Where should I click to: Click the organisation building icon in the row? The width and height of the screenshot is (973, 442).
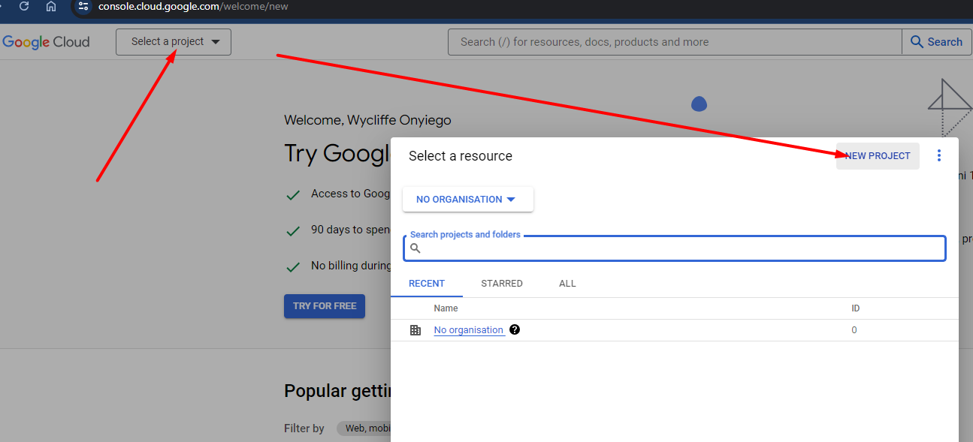pyautogui.click(x=415, y=330)
